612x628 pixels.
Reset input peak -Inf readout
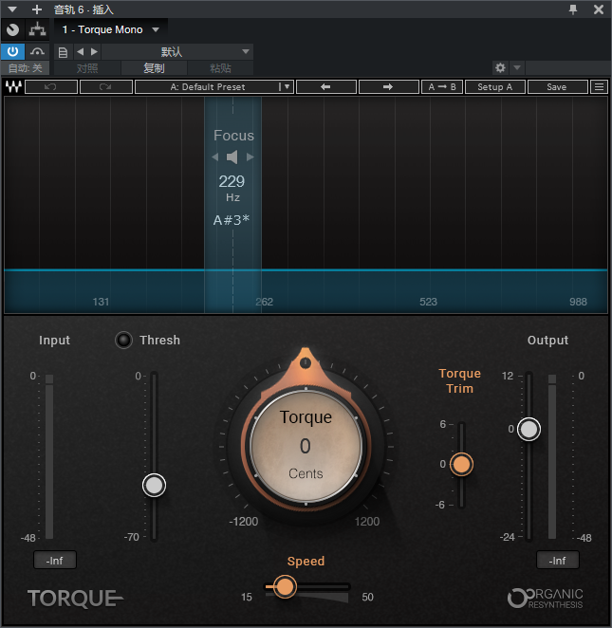coord(54,561)
